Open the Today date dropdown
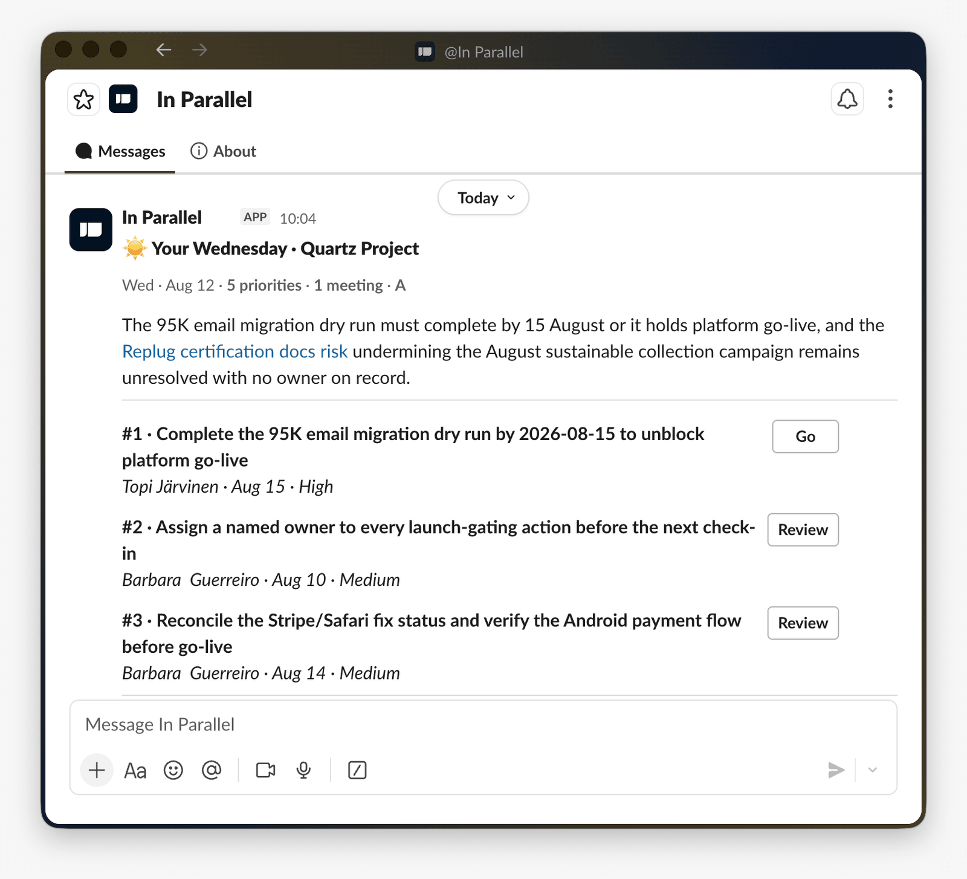The height and width of the screenshot is (879, 967). [483, 198]
